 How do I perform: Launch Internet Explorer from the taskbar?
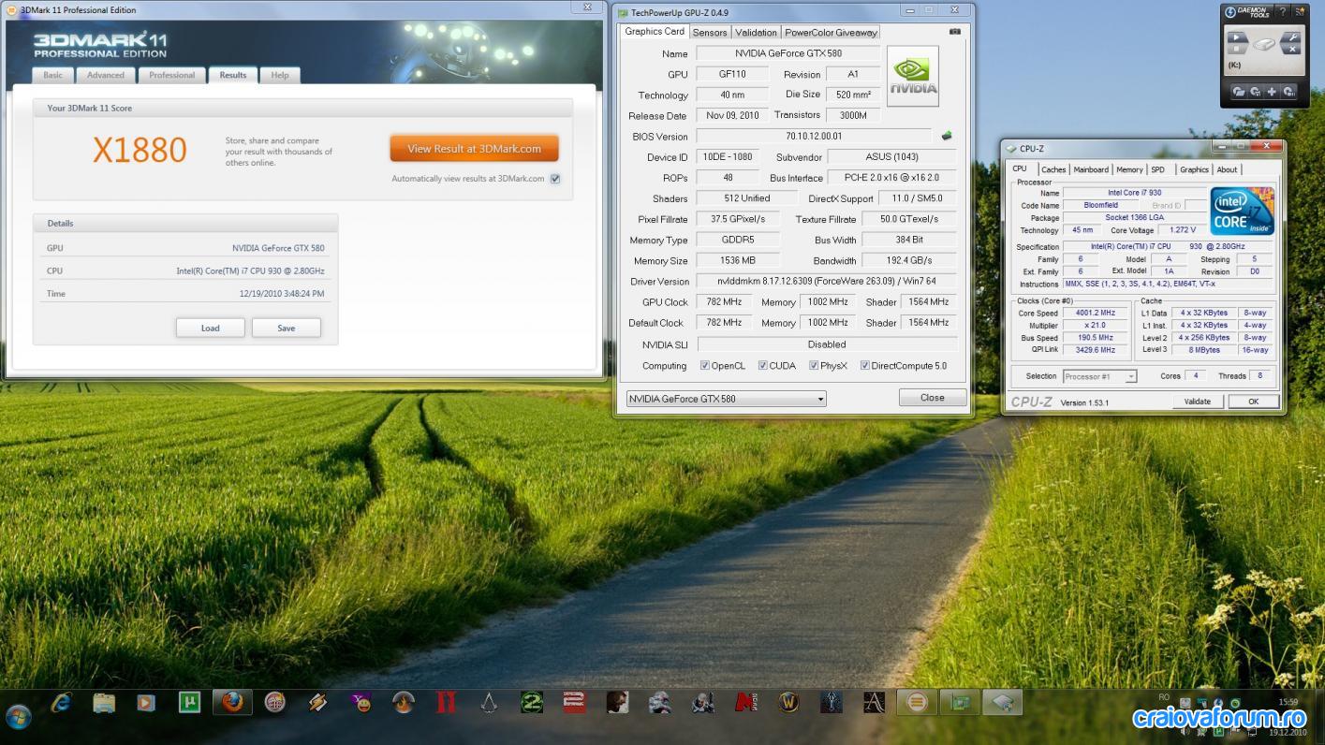62,702
